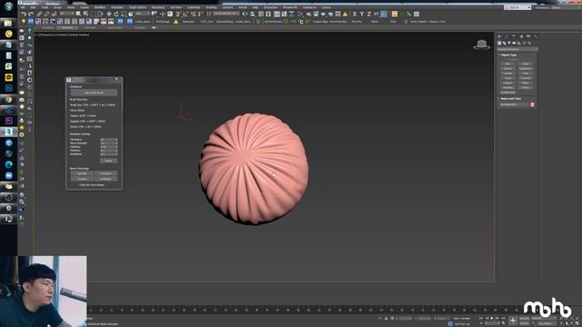Click the Play Animation button
The image size is (582, 327).
[x=492, y=318]
